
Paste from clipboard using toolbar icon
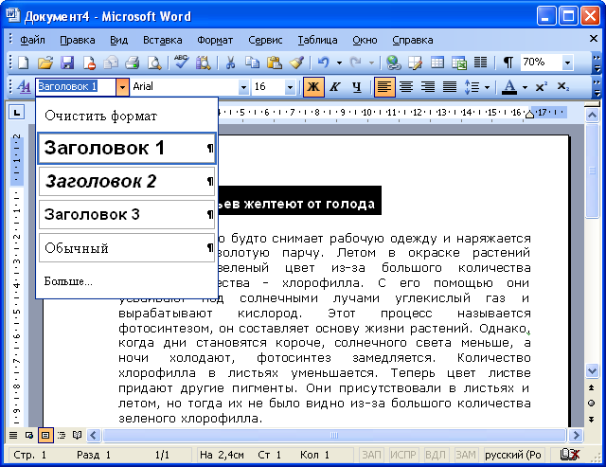click(x=275, y=63)
